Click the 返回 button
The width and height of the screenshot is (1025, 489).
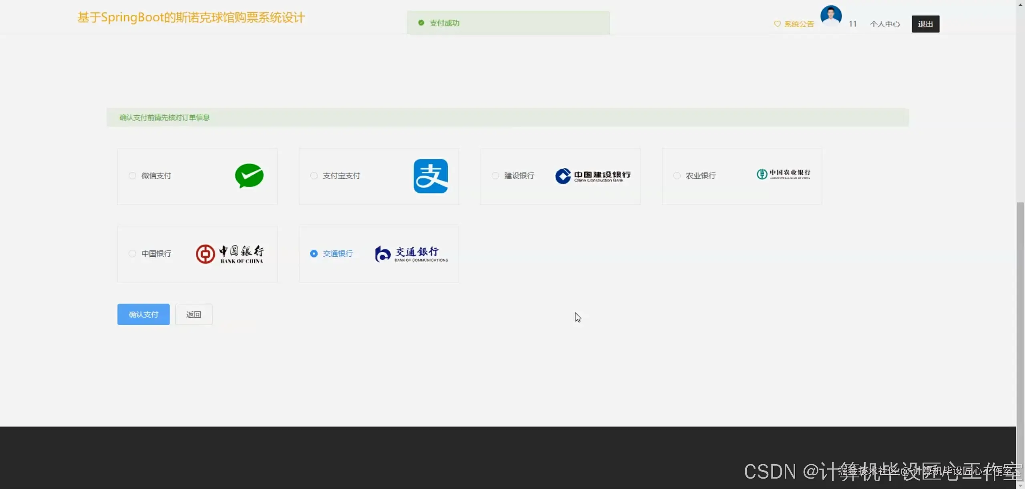click(193, 314)
